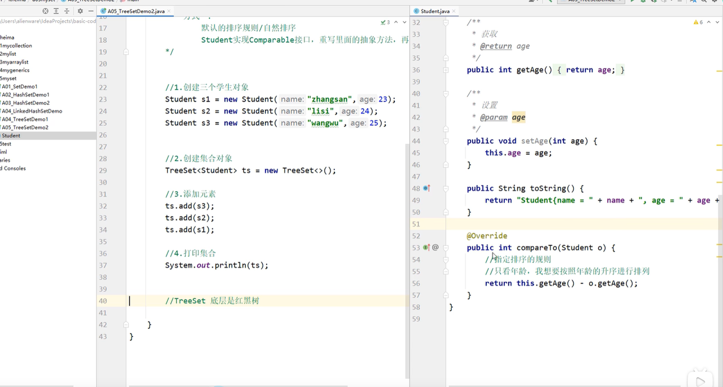Go to next highlighted issue in left editor

(404, 22)
